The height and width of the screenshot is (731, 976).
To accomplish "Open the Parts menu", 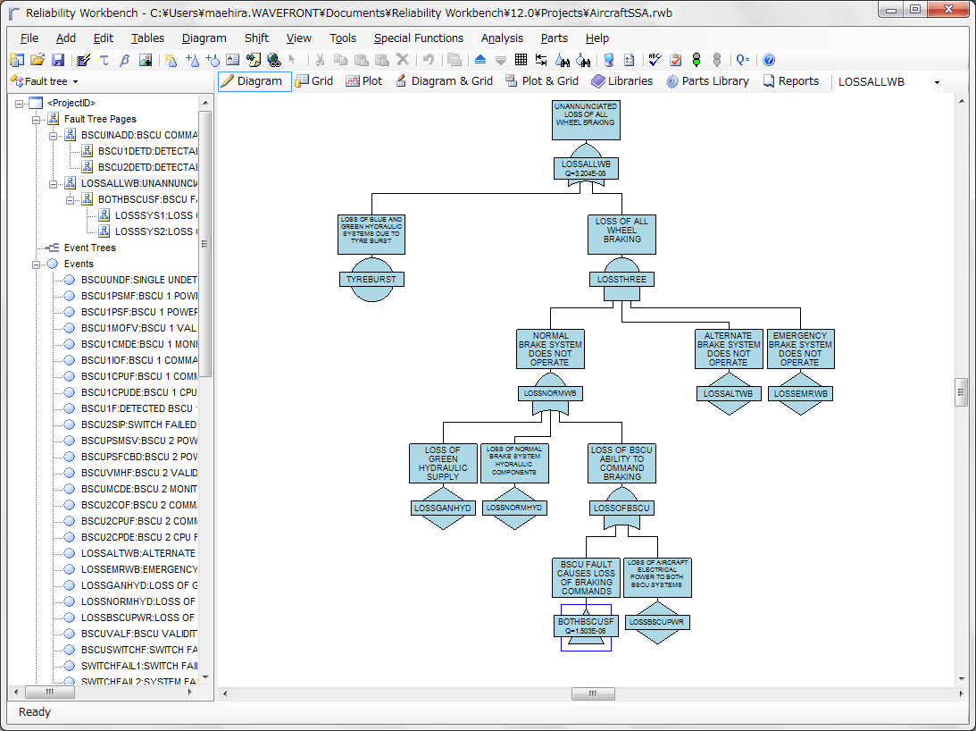I will tap(554, 38).
